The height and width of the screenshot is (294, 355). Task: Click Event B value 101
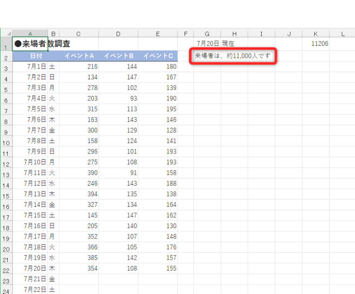click(118, 152)
